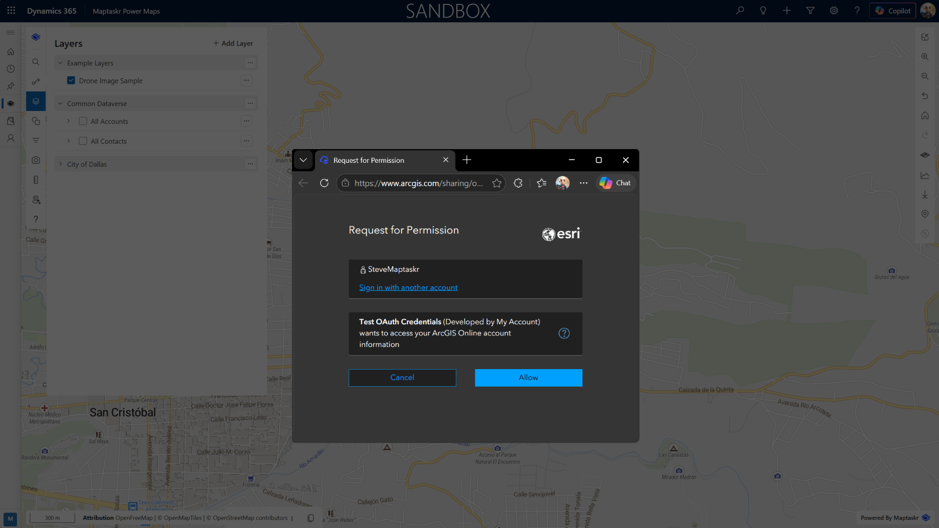The height and width of the screenshot is (528, 939).
Task: Click the Allow button
Action: click(528, 377)
